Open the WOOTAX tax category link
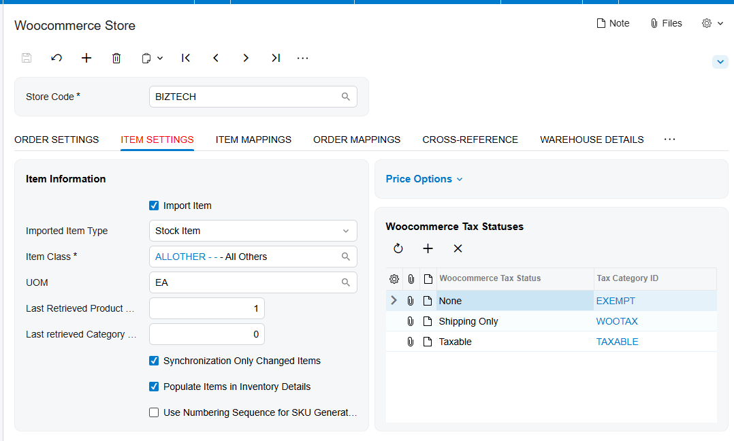 617,321
